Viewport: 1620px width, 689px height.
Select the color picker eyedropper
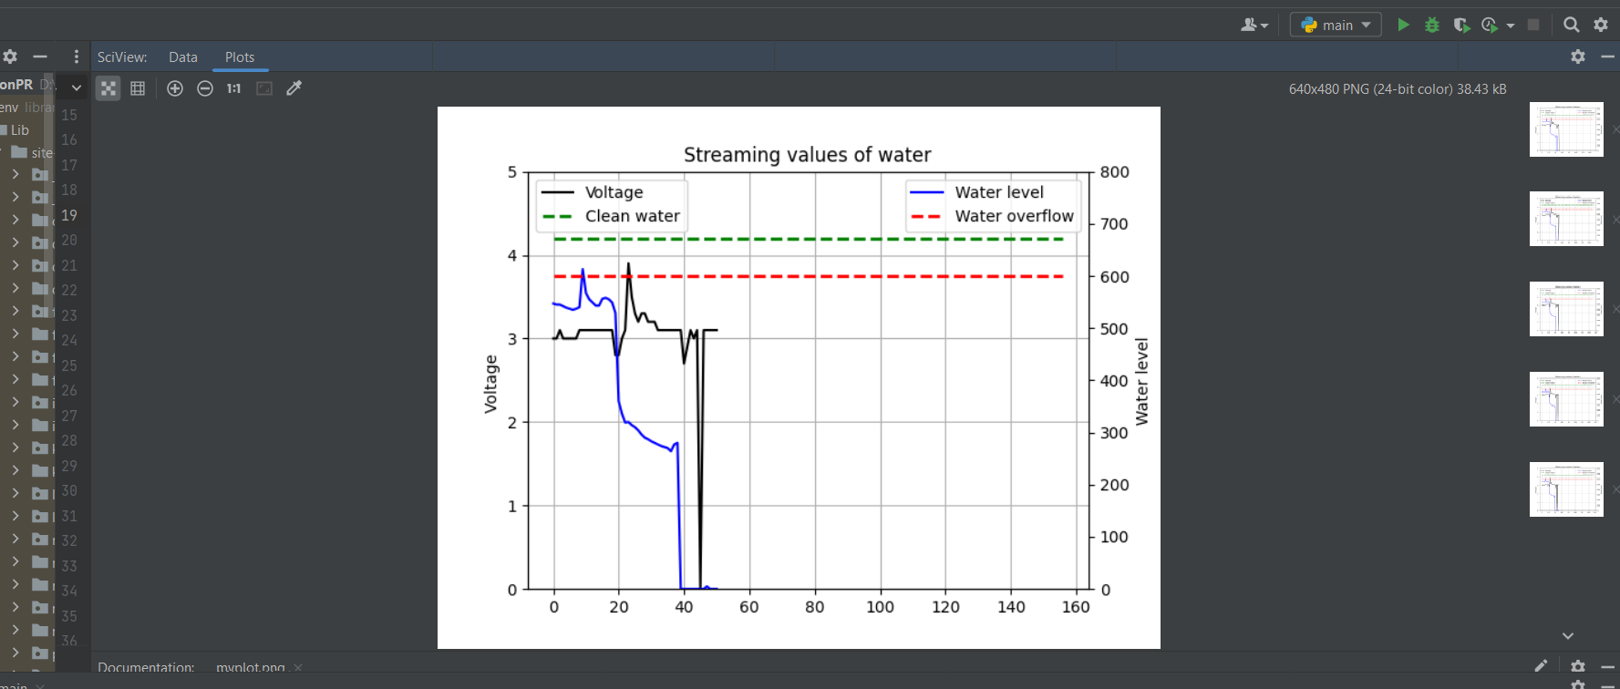(x=294, y=88)
